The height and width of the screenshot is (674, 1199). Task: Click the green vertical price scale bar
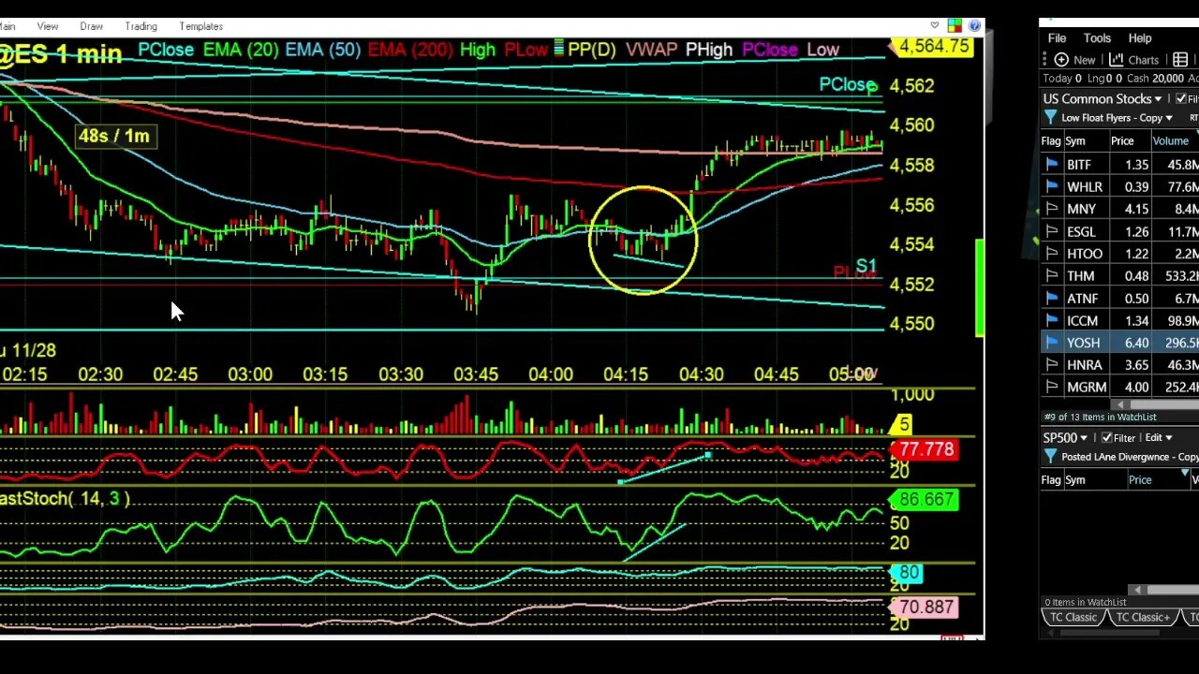(980, 287)
